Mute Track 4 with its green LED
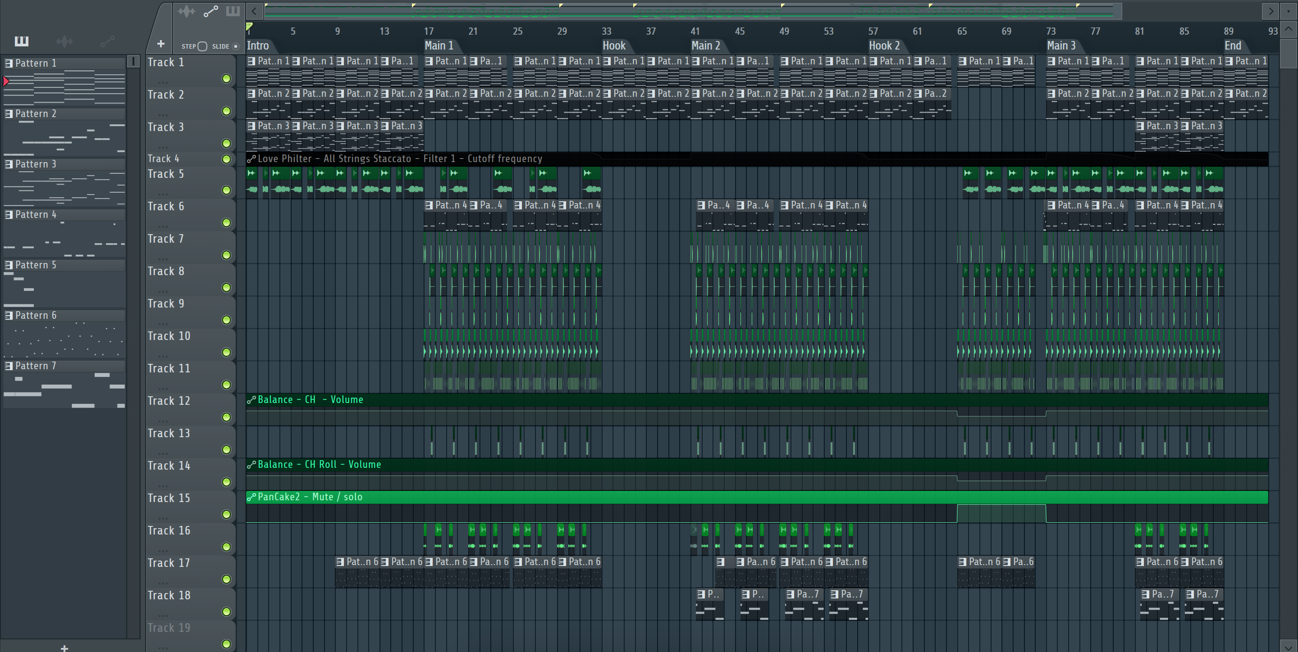Screen dimensions: 1298x652 point(226,159)
